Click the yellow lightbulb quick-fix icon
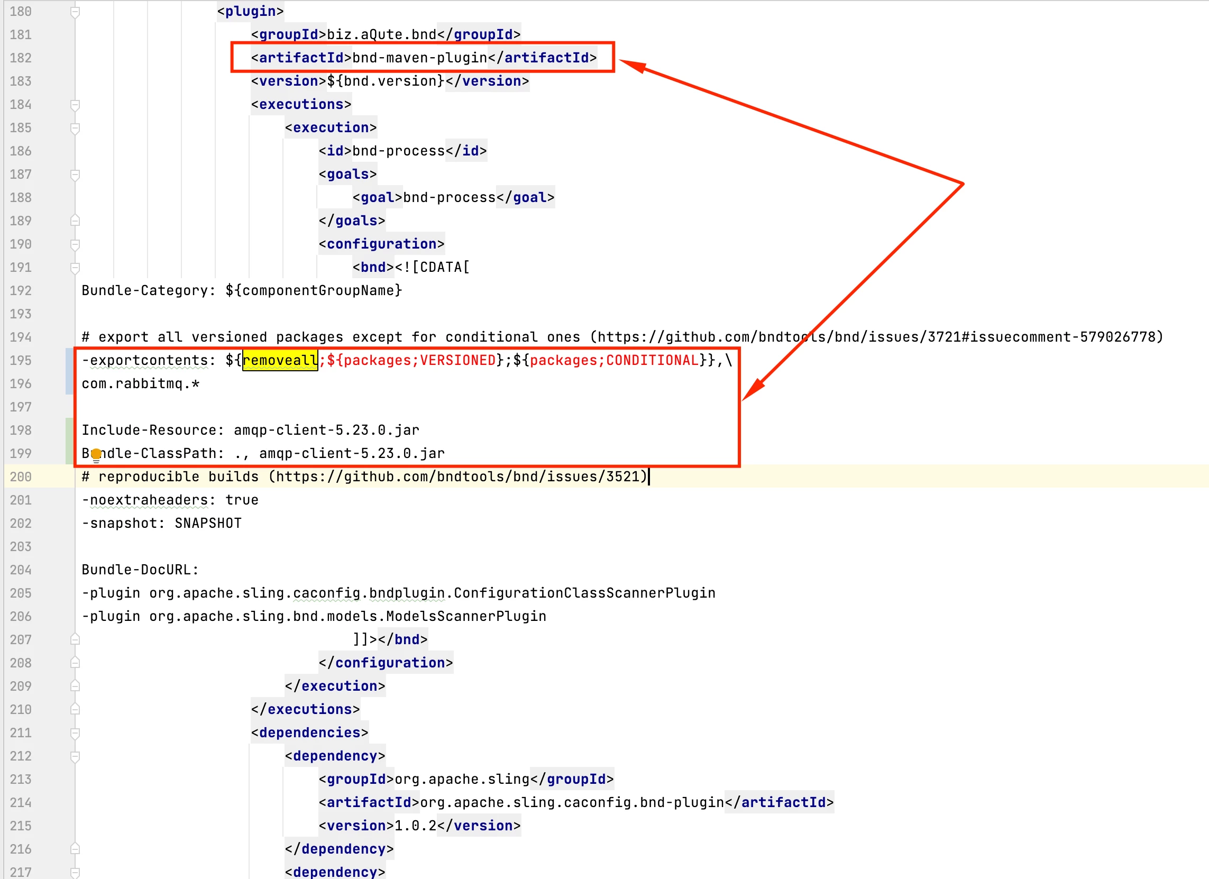The height and width of the screenshot is (879, 1209). click(x=96, y=455)
